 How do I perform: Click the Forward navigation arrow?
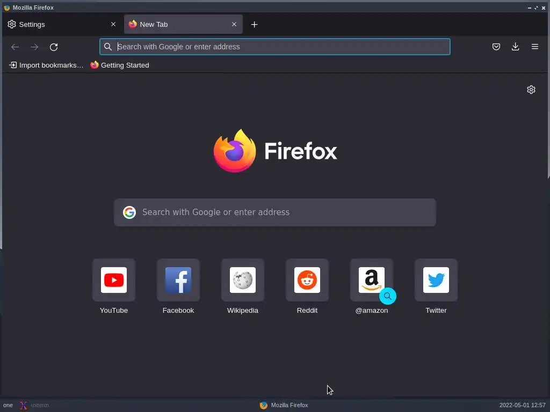coord(34,47)
